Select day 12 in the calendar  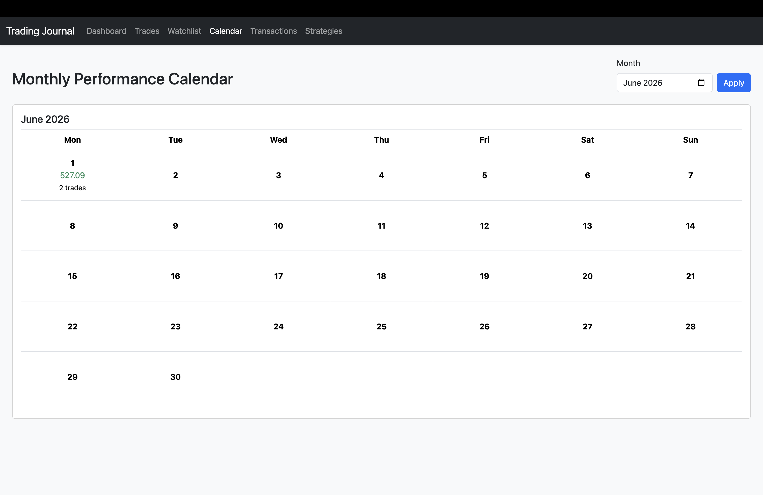484,226
